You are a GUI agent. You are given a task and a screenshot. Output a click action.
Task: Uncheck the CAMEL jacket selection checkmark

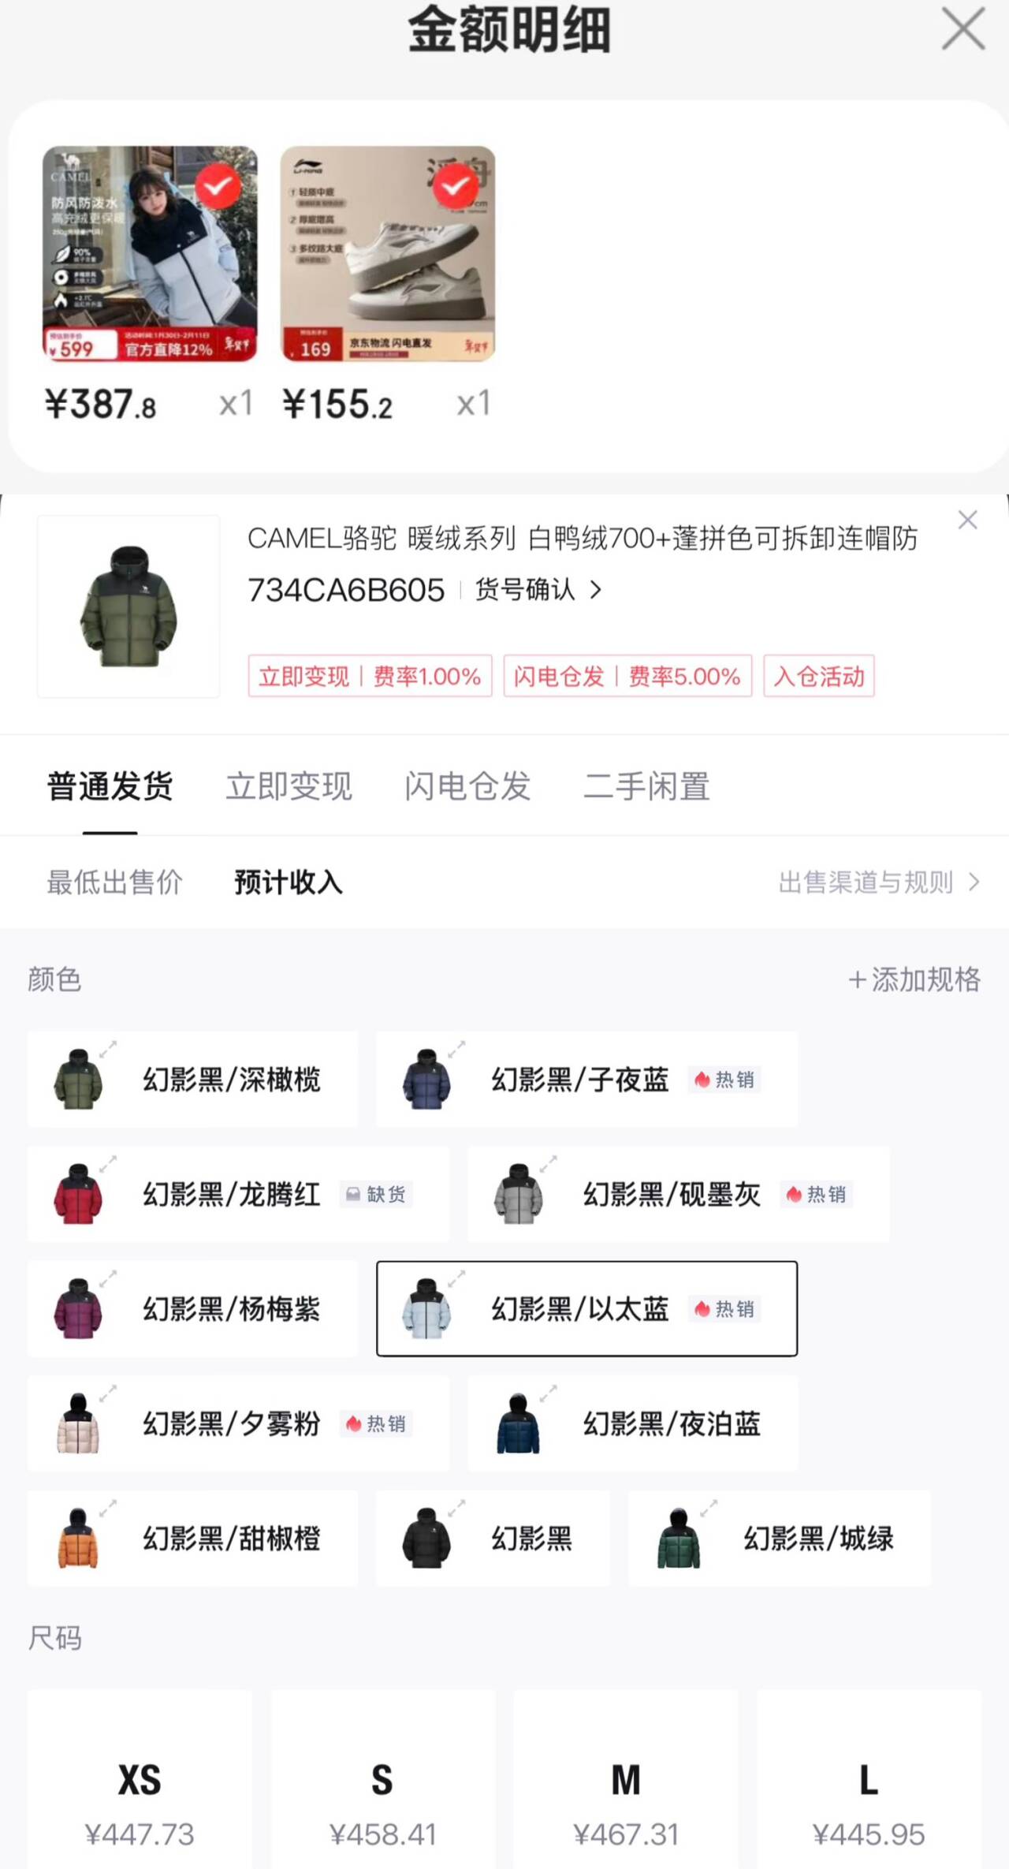pos(218,187)
